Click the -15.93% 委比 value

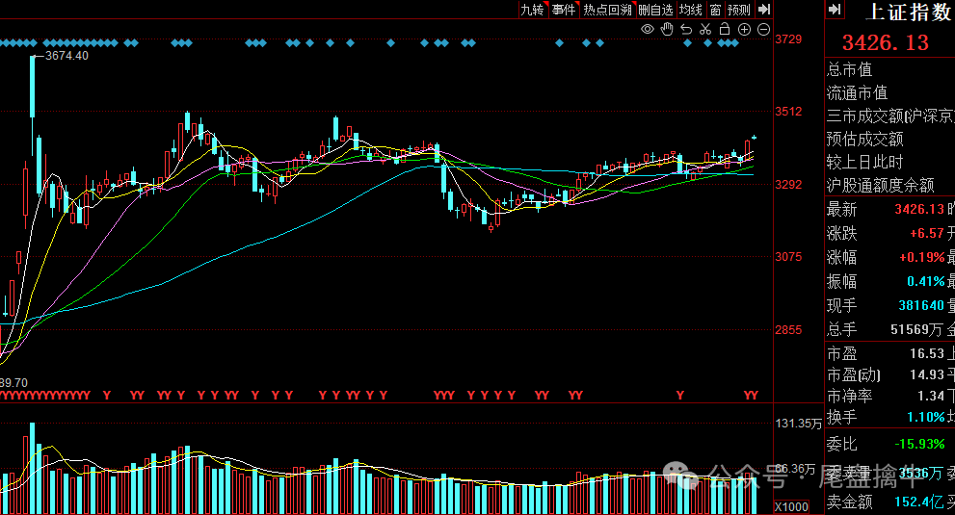919,444
